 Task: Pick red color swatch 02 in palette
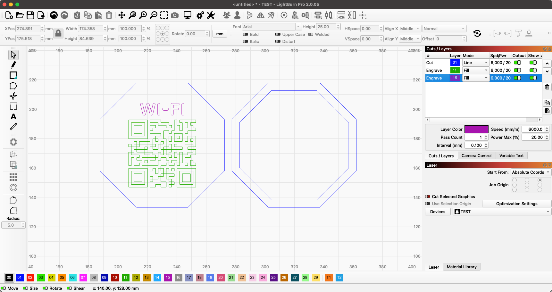click(30, 278)
